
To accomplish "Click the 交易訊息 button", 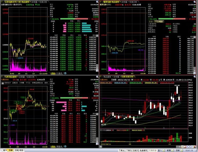I will 153,150.
